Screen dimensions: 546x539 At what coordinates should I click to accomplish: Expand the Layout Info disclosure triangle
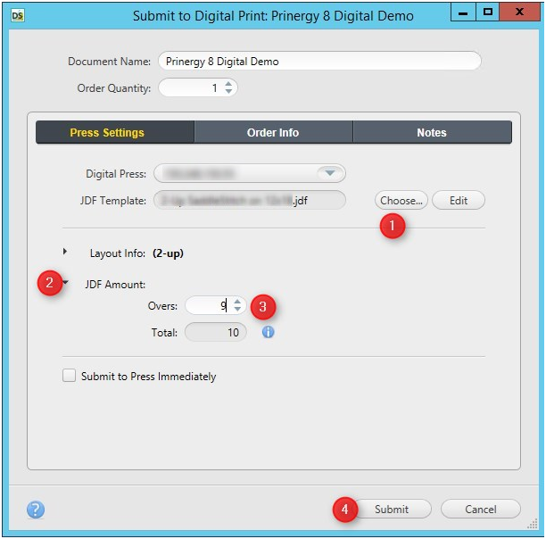point(65,252)
